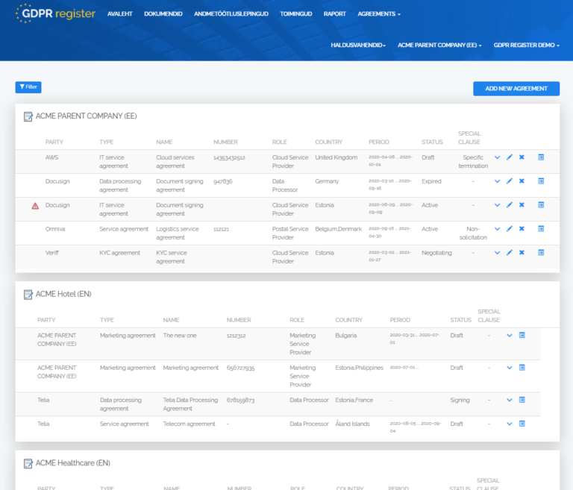
Task: Click document icon for The new one agreement
Action: point(522,336)
